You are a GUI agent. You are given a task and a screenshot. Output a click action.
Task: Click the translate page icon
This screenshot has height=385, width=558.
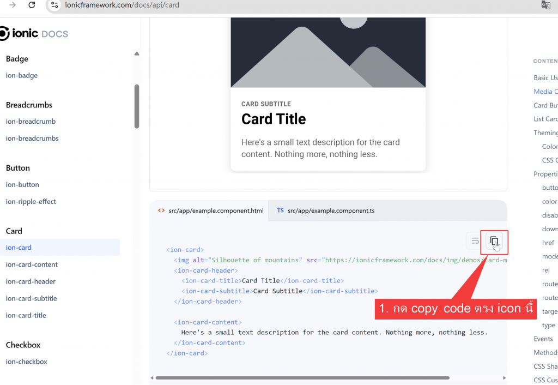pos(545,5)
